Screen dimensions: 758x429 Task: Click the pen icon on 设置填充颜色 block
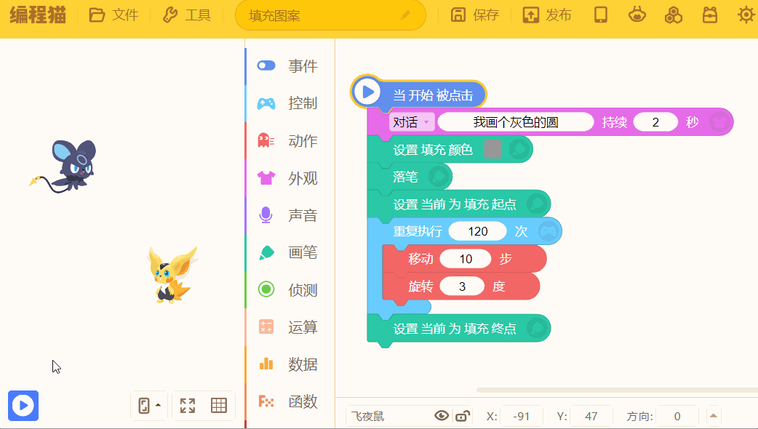519,149
